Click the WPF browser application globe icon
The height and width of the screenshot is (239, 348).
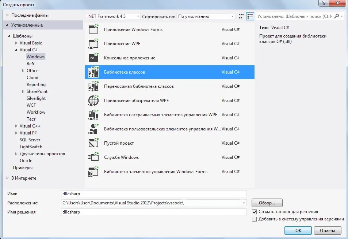point(93,100)
